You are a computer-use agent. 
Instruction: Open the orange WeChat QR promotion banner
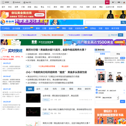[110, 117]
